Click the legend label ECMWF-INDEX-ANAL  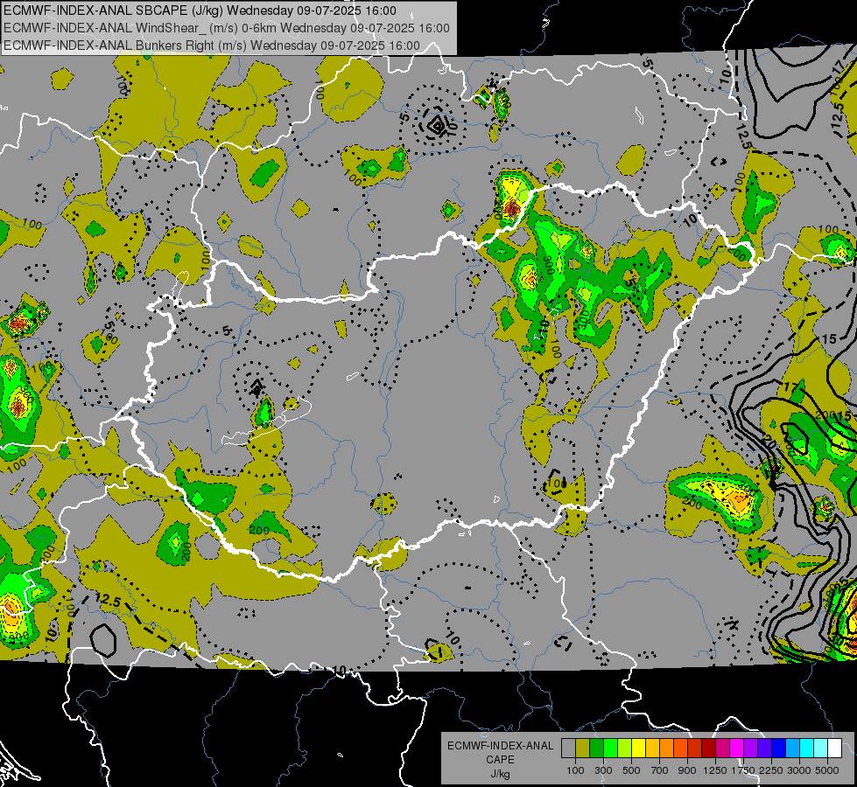500,746
